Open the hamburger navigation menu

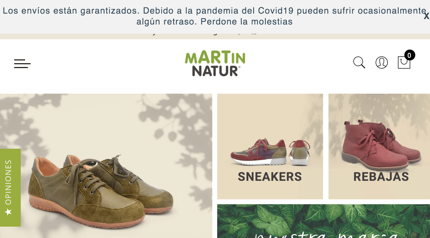pyautogui.click(x=22, y=64)
